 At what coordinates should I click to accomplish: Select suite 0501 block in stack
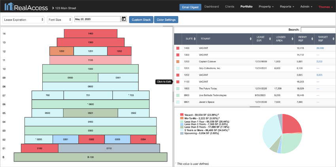coord(91,113)
